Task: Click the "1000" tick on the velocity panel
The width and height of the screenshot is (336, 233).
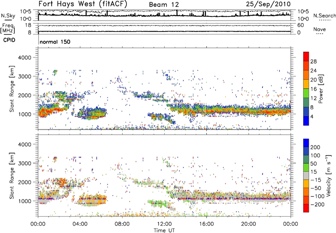Action: (x=25, y=201)
